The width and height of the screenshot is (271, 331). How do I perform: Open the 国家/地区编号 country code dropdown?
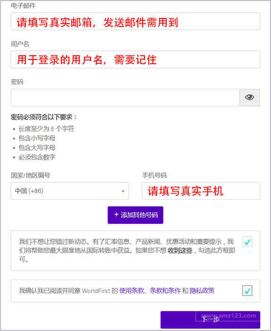click(70, 191)
